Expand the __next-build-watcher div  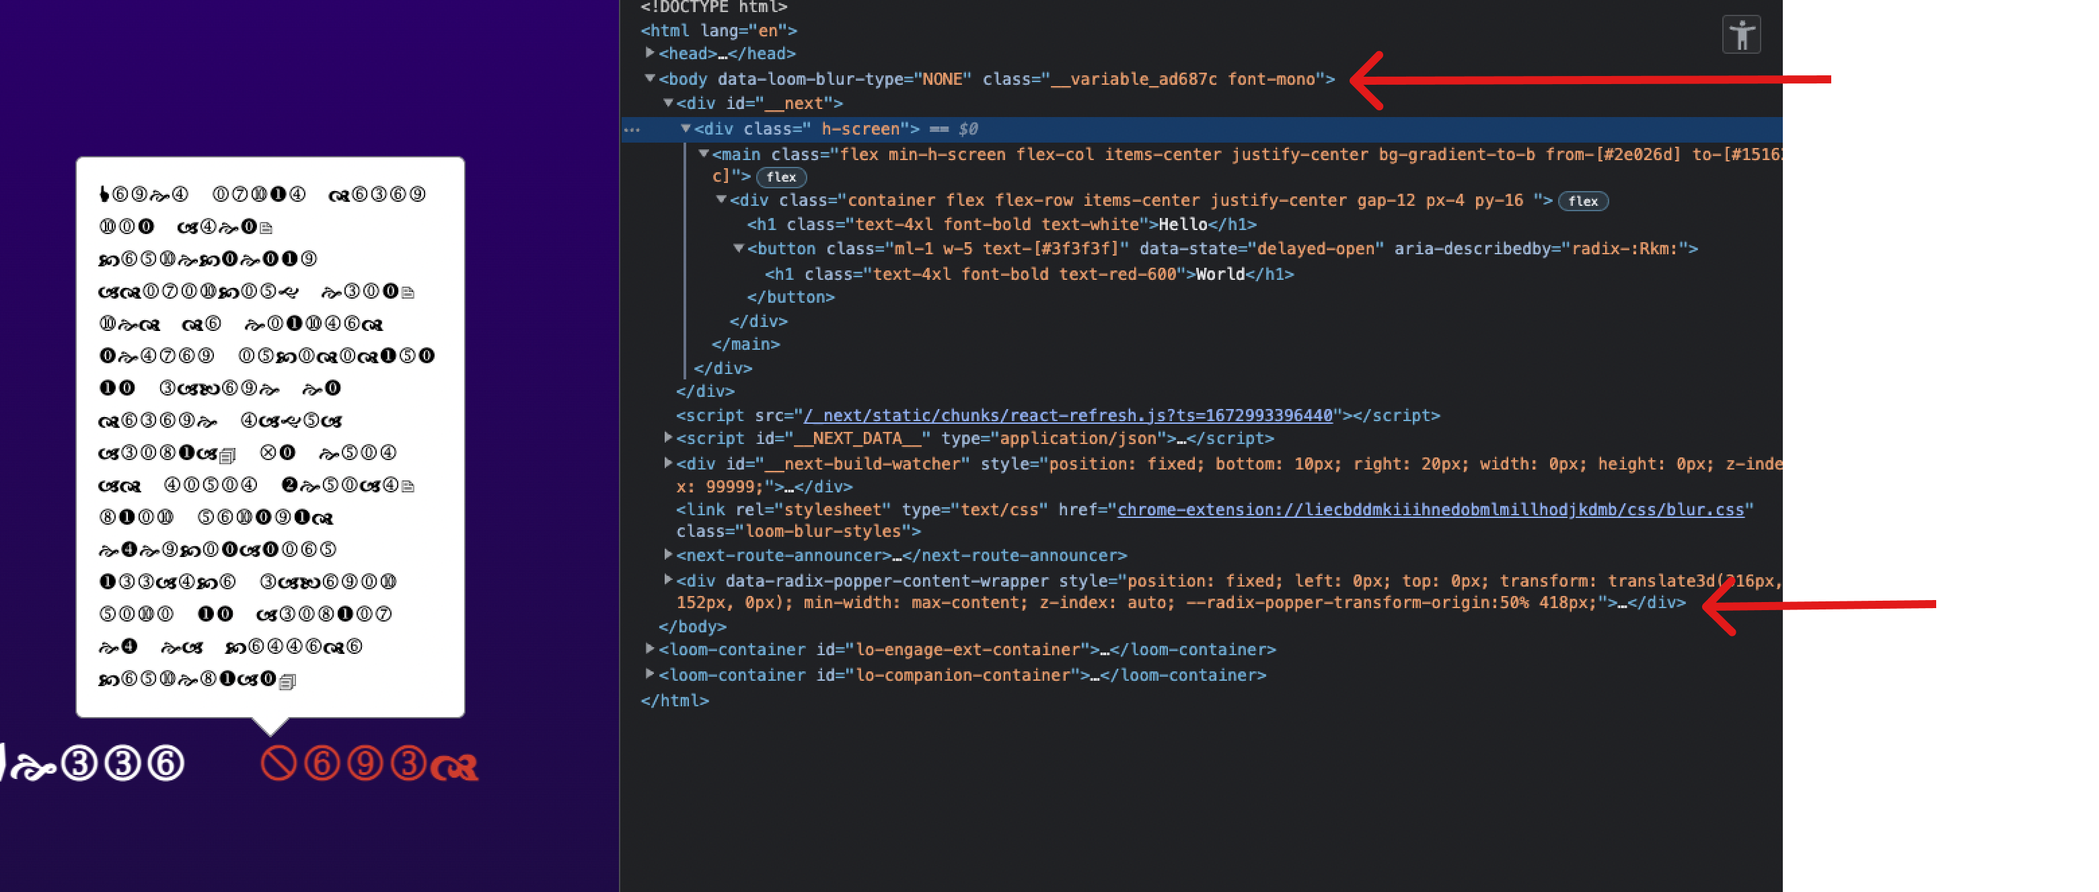[668, 463]
